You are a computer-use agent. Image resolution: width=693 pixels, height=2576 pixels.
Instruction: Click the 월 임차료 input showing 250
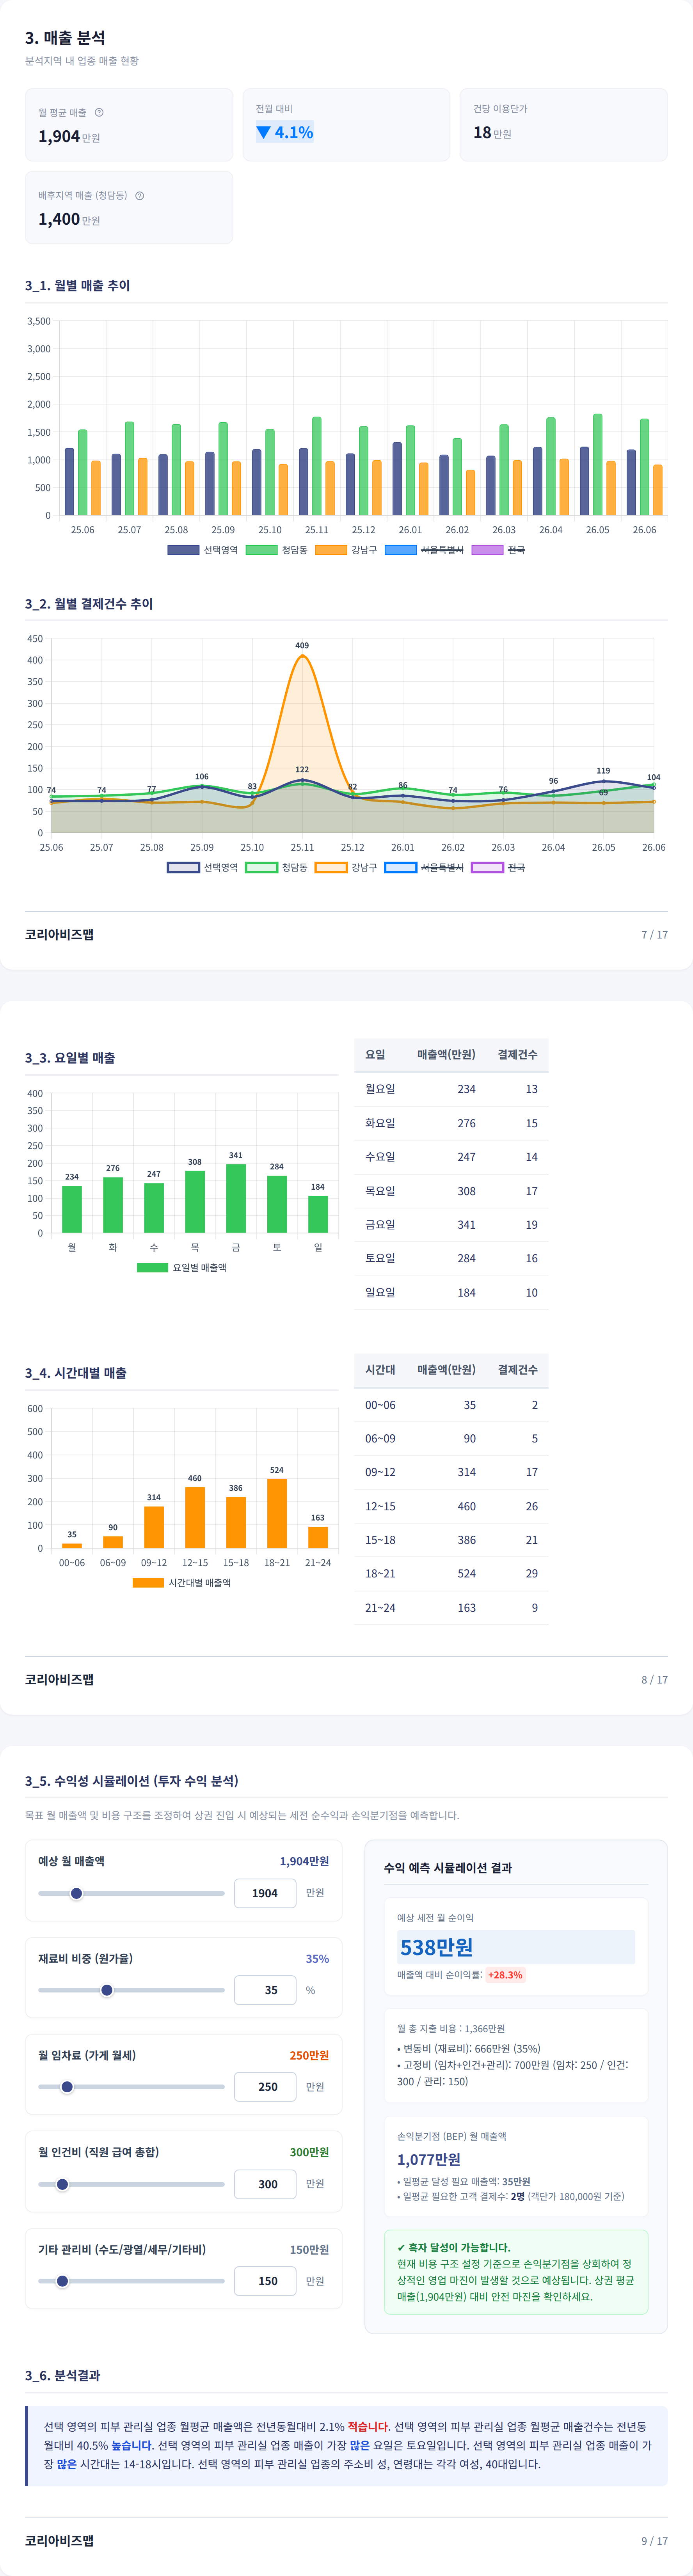tap(265, 2087)
